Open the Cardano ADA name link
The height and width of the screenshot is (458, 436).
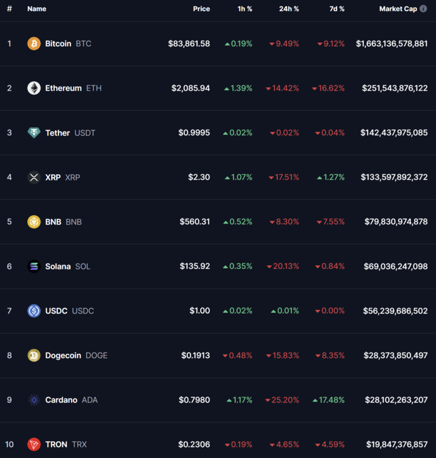tap(72, 400)
